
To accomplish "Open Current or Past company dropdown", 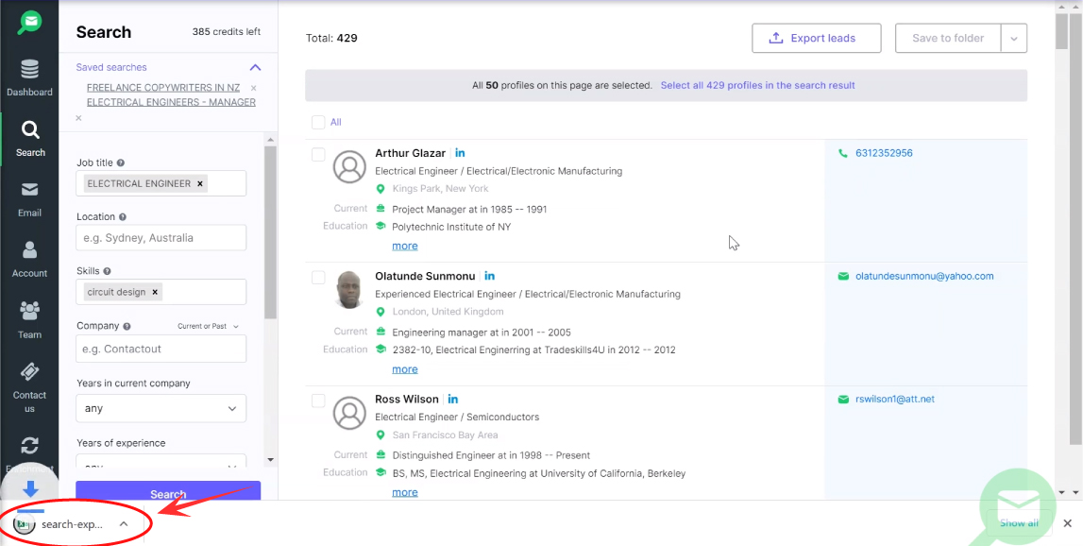I will coord(208,326).
